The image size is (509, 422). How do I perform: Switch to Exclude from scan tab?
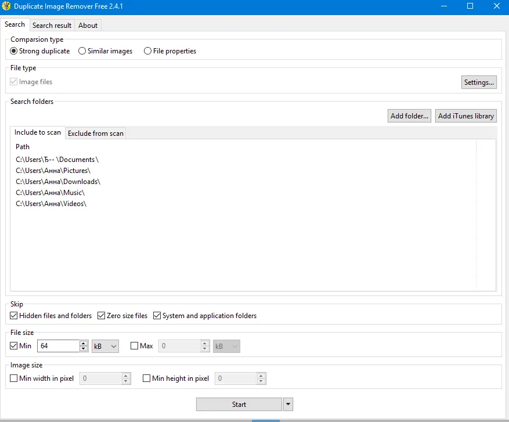(x=96, y=134)
